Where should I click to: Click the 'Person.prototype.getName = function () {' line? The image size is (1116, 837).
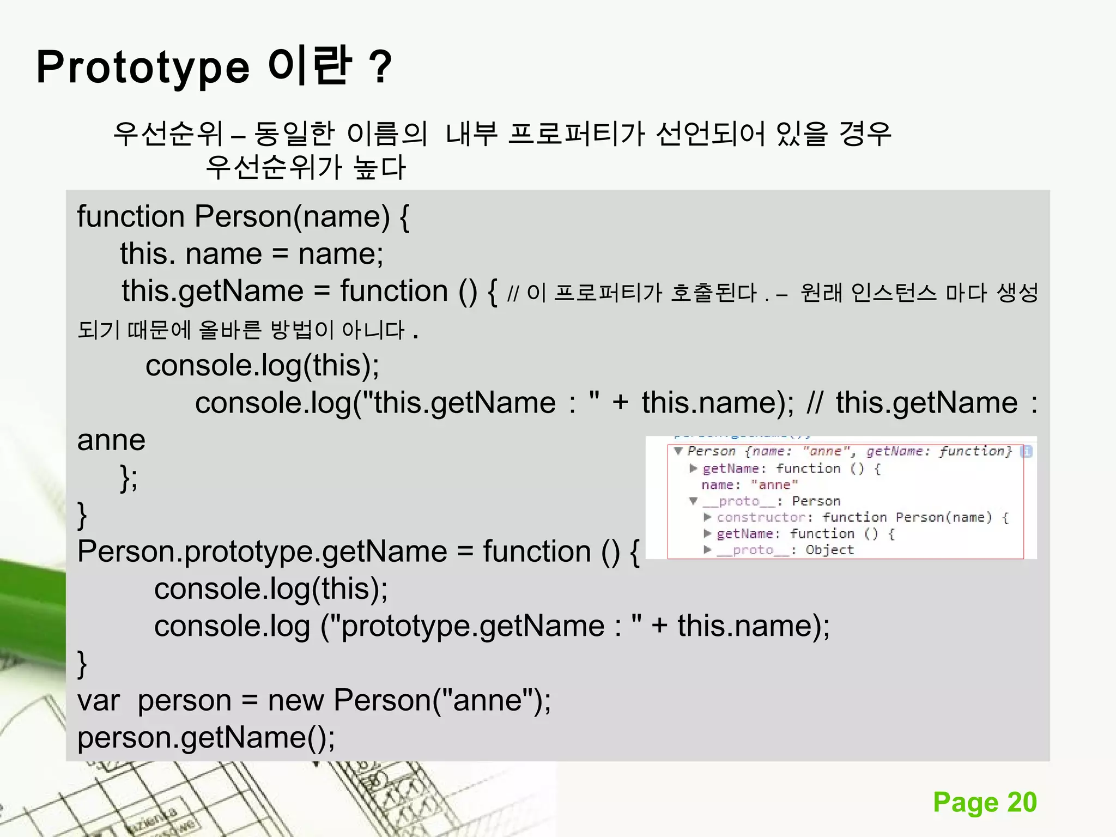[x=359, y=551]
